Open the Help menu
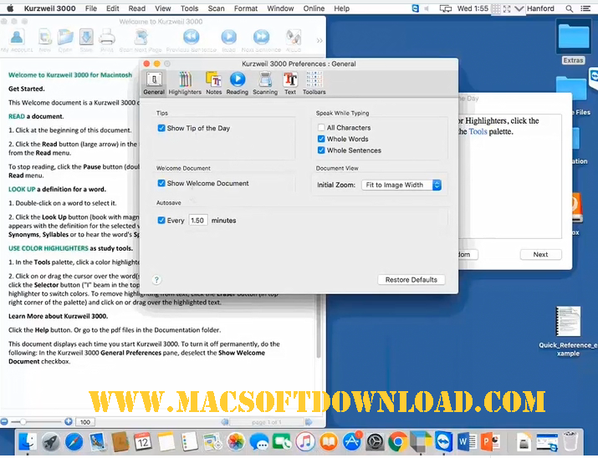This screenshot has height=458, width=598. click(342, 8)
